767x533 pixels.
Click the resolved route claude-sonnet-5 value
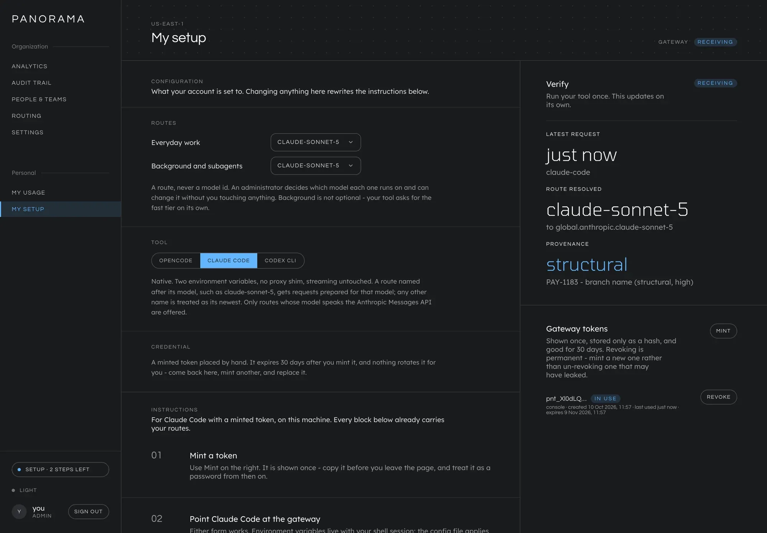coord(617,210)
